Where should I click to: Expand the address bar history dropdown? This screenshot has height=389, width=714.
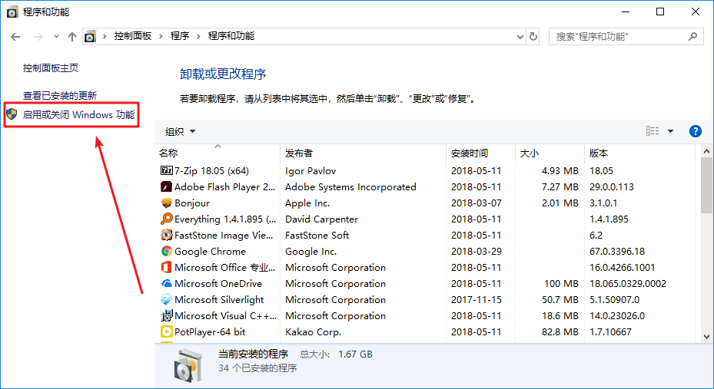coord(520,37)
